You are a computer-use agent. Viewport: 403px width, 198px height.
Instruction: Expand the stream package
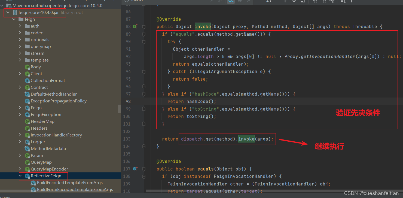coord(20,53)
